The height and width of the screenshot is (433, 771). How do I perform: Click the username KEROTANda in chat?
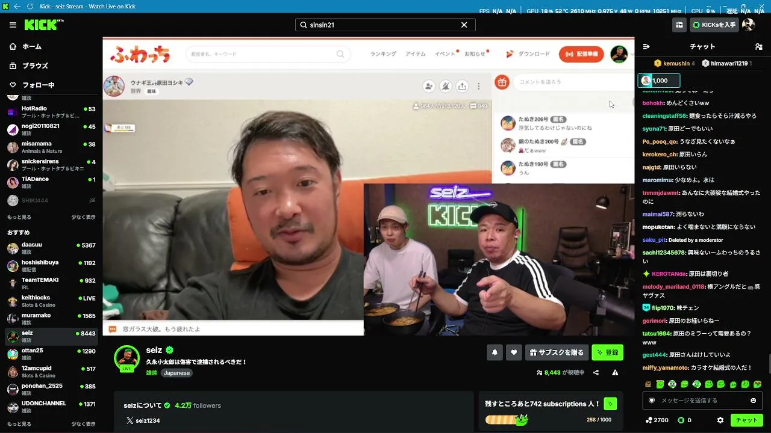coord(669,274)
